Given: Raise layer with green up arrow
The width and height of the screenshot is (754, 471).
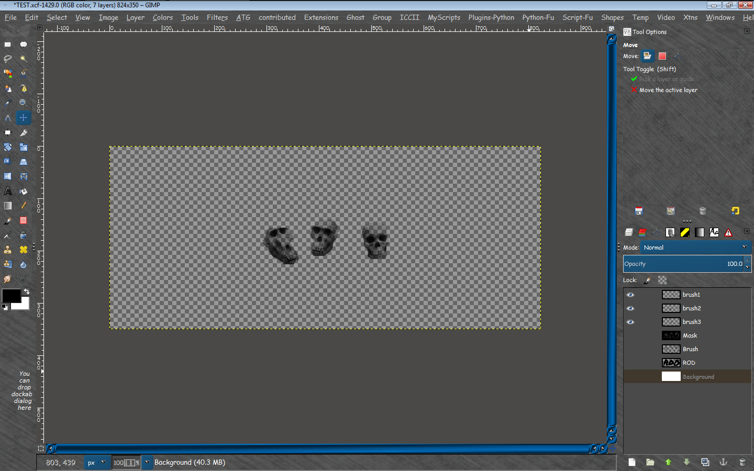Looking at the screenshot, I should (668, 462).
